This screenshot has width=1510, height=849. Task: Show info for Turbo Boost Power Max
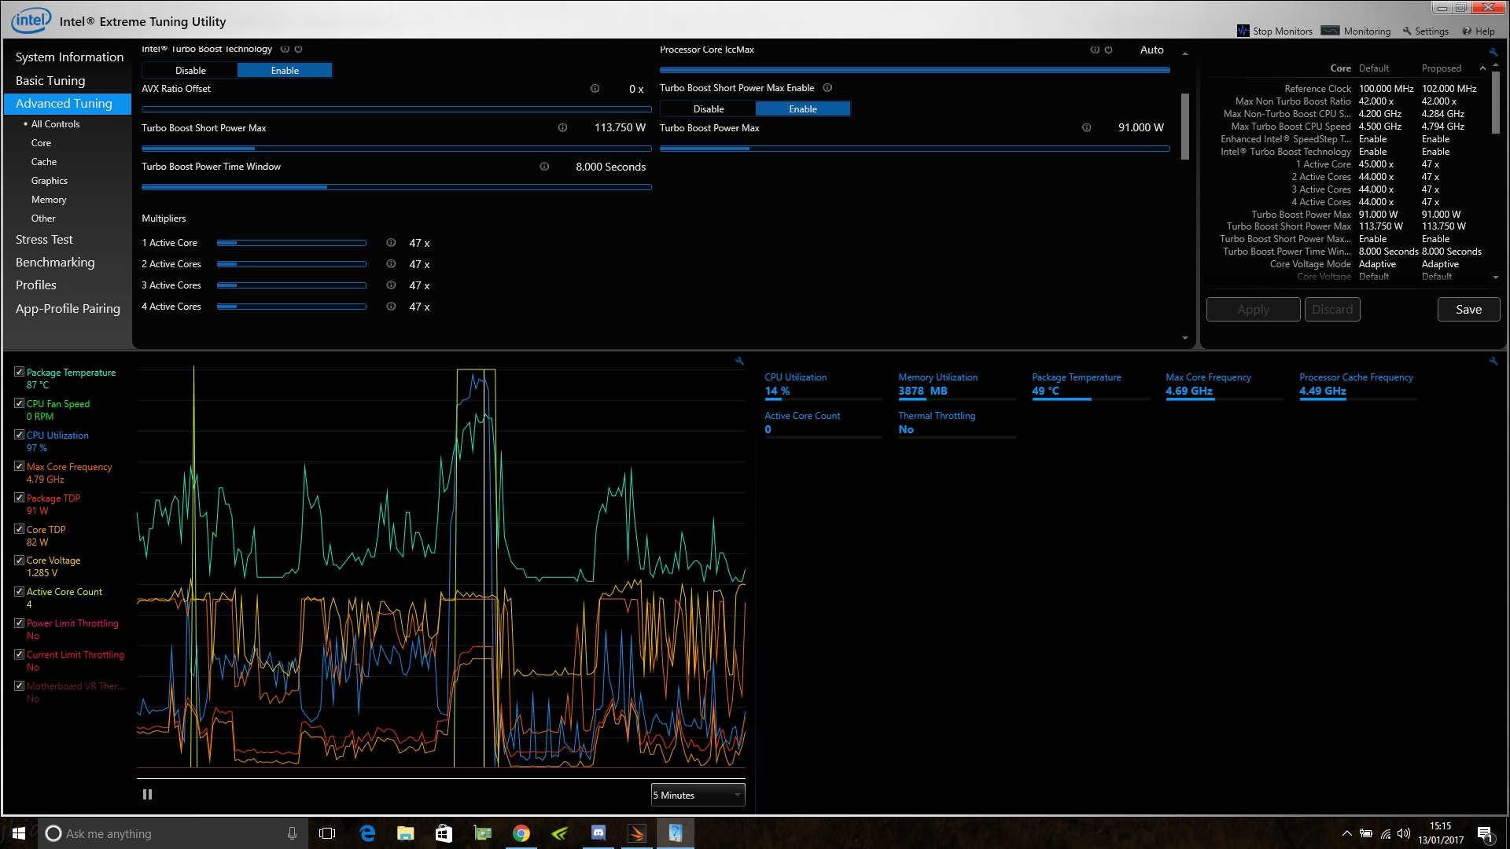(1086, 127)
